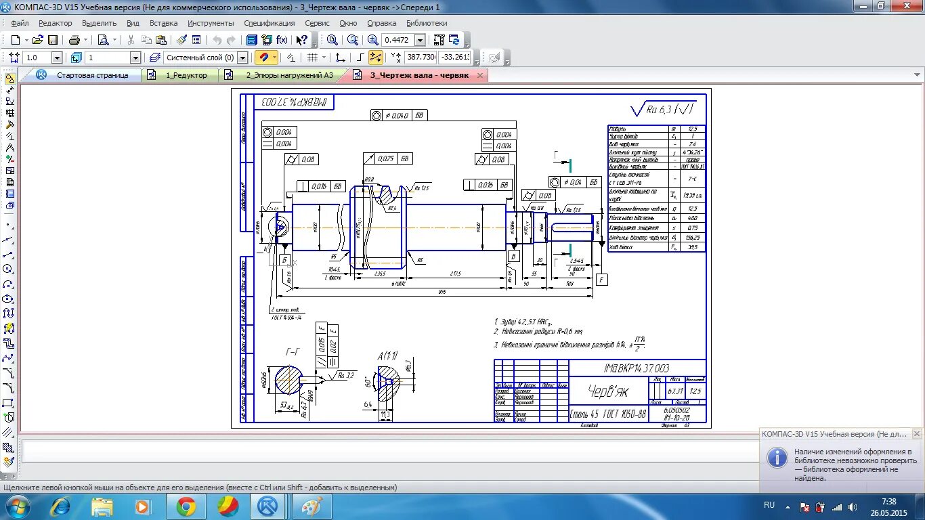Screen dimensions: 925x520
Task: Expand the Print dropdown arrow
Action: 85,40
